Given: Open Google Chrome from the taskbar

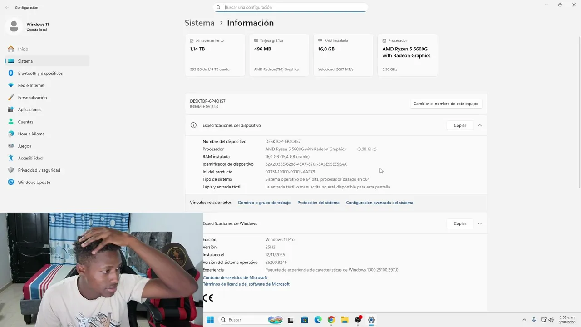Looking at the screenshot, I should tap(331, 320).
